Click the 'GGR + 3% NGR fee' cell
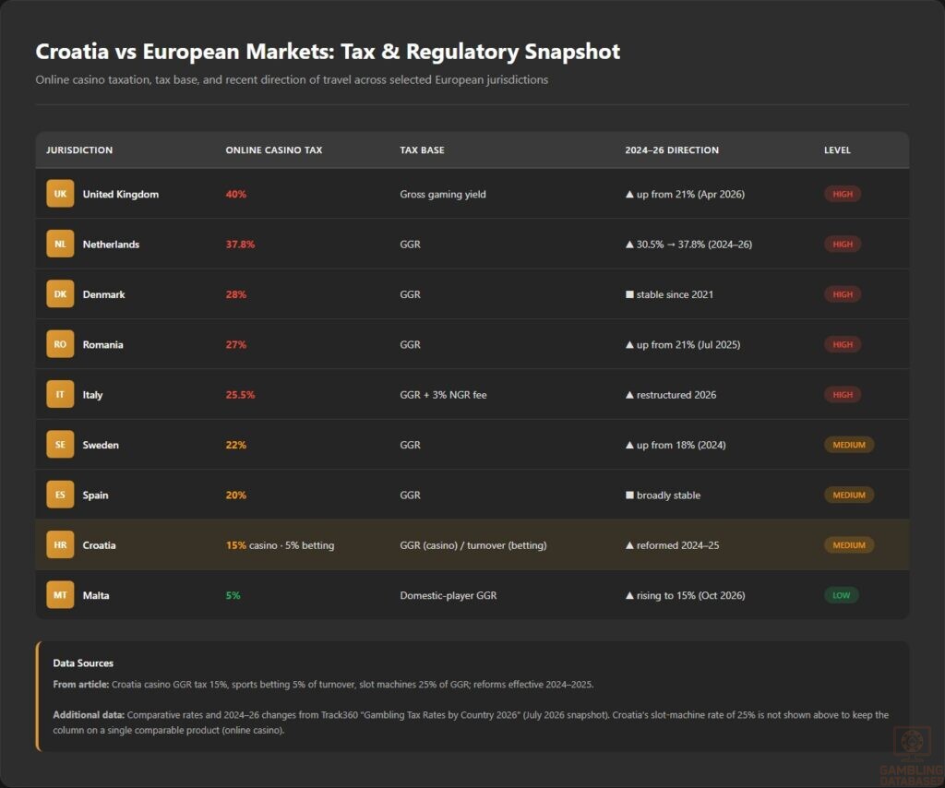 coord(443,395)
